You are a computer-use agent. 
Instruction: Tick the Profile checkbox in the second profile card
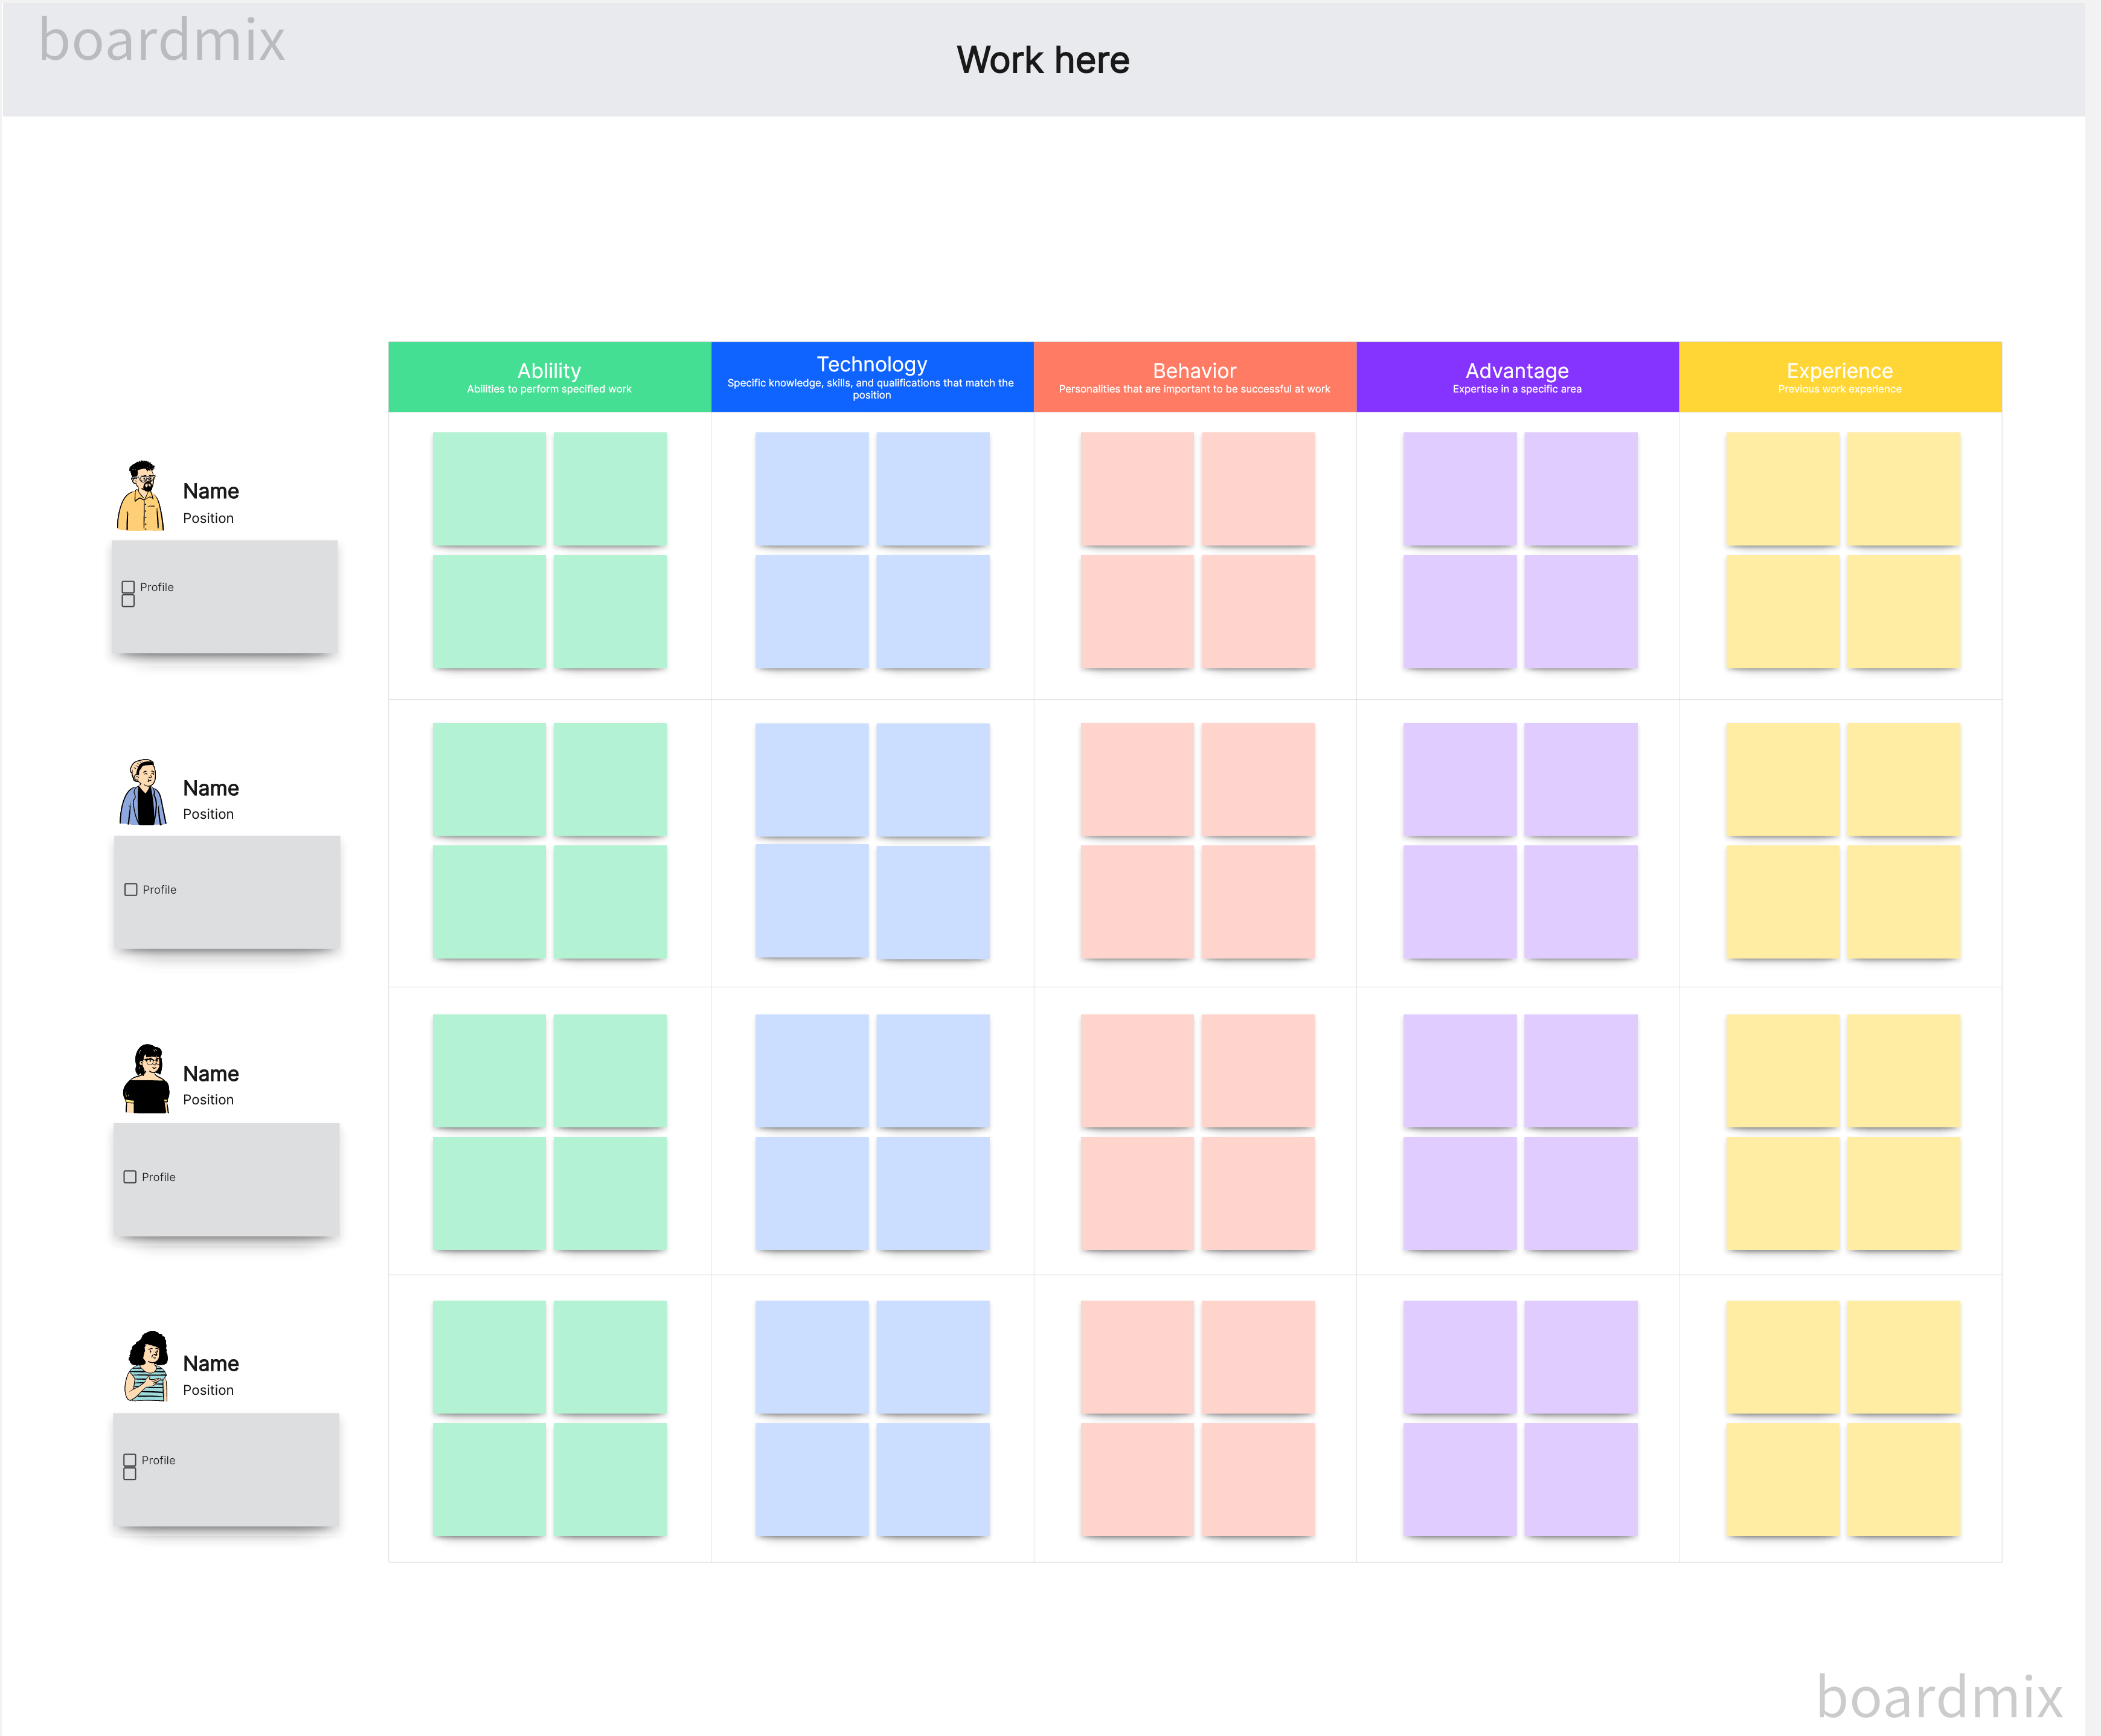coord(131,889)
